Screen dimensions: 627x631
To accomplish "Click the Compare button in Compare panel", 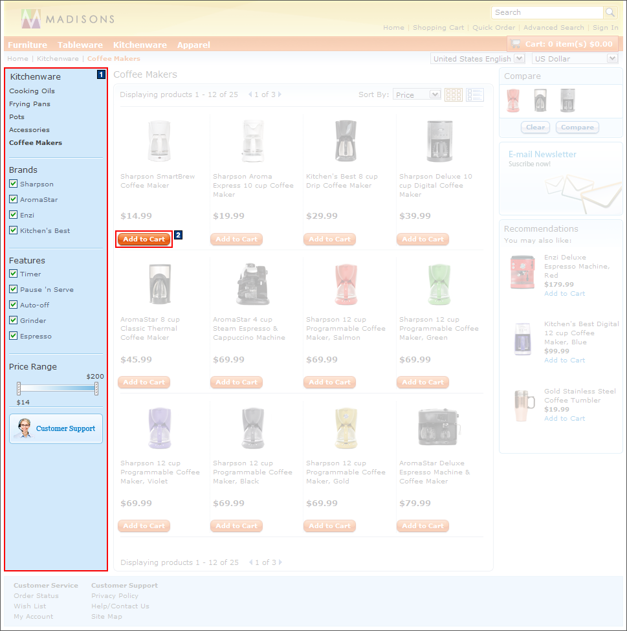I will (576, 127).
